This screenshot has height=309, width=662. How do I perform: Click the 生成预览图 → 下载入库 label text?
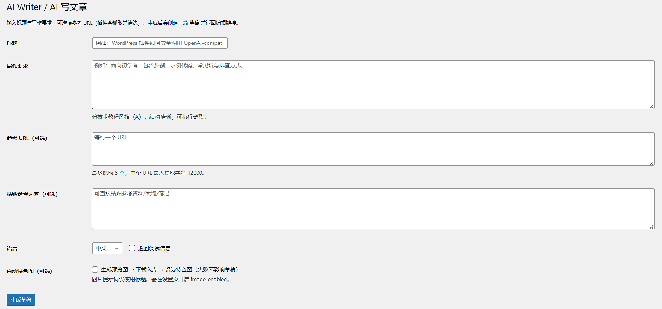(x=169, y=270)
